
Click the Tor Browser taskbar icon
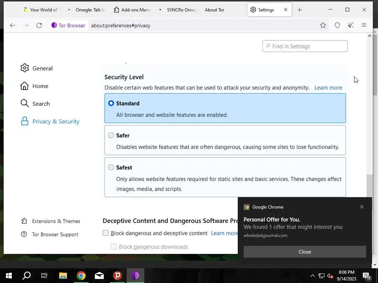[x=135, y=276]
